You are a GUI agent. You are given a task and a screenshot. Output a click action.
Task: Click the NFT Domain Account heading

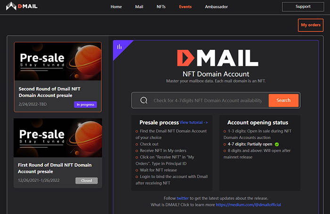click(216, 74)
